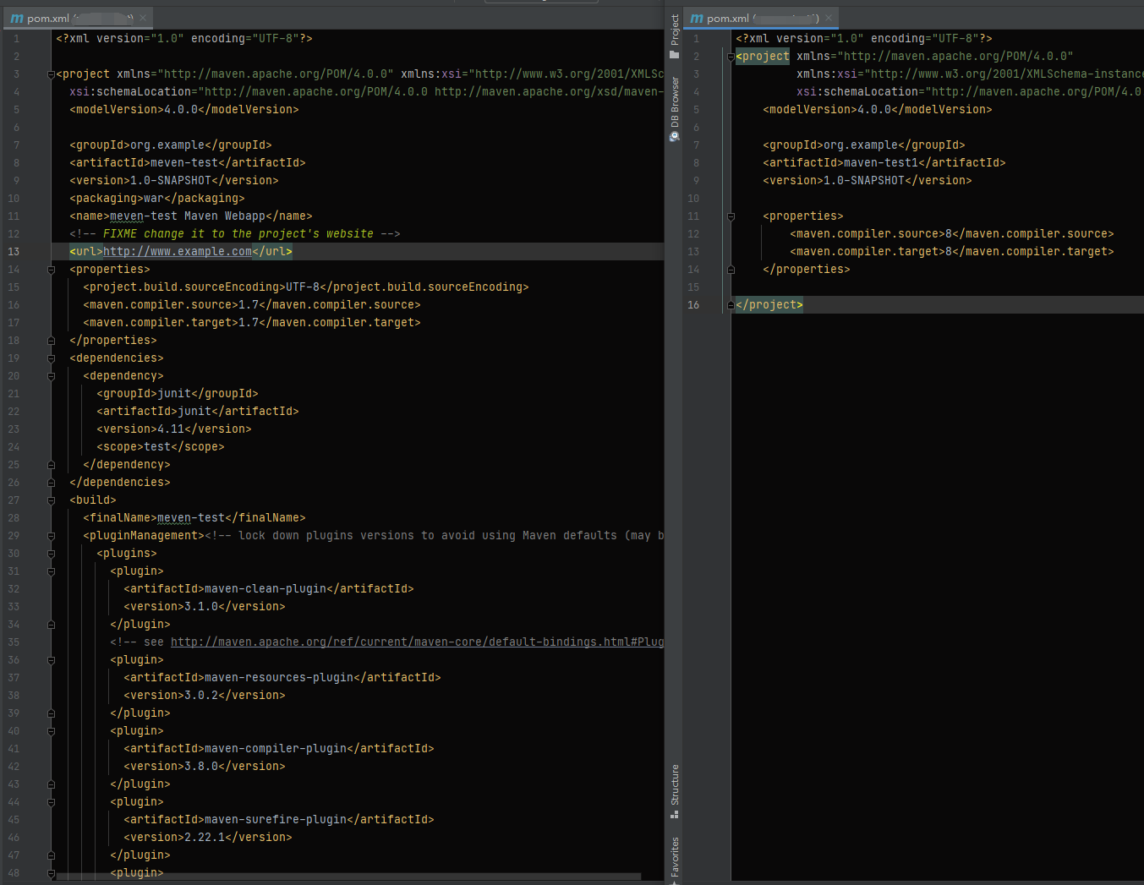Open the Structure tool window
Viewport: 1144px width, 885px height.
[674, 791]
